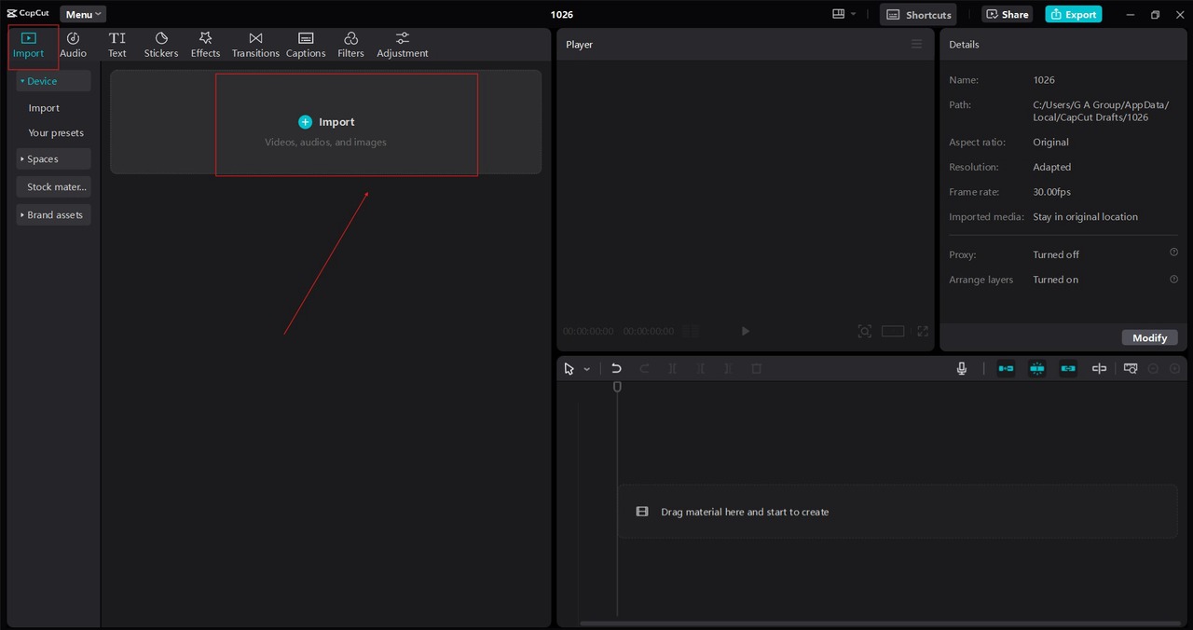Open the Player panel menu
This screenshot has width=1193, height=630.
[916, 44]
